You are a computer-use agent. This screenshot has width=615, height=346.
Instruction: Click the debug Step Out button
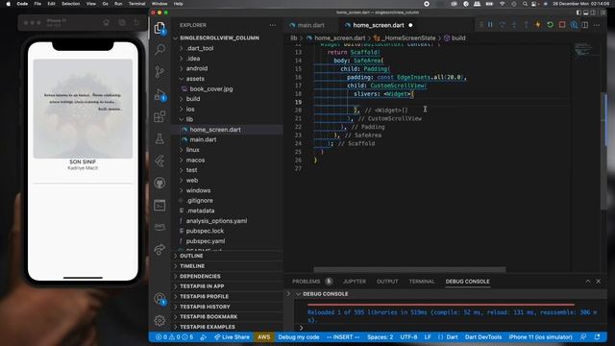coord(526,25)
